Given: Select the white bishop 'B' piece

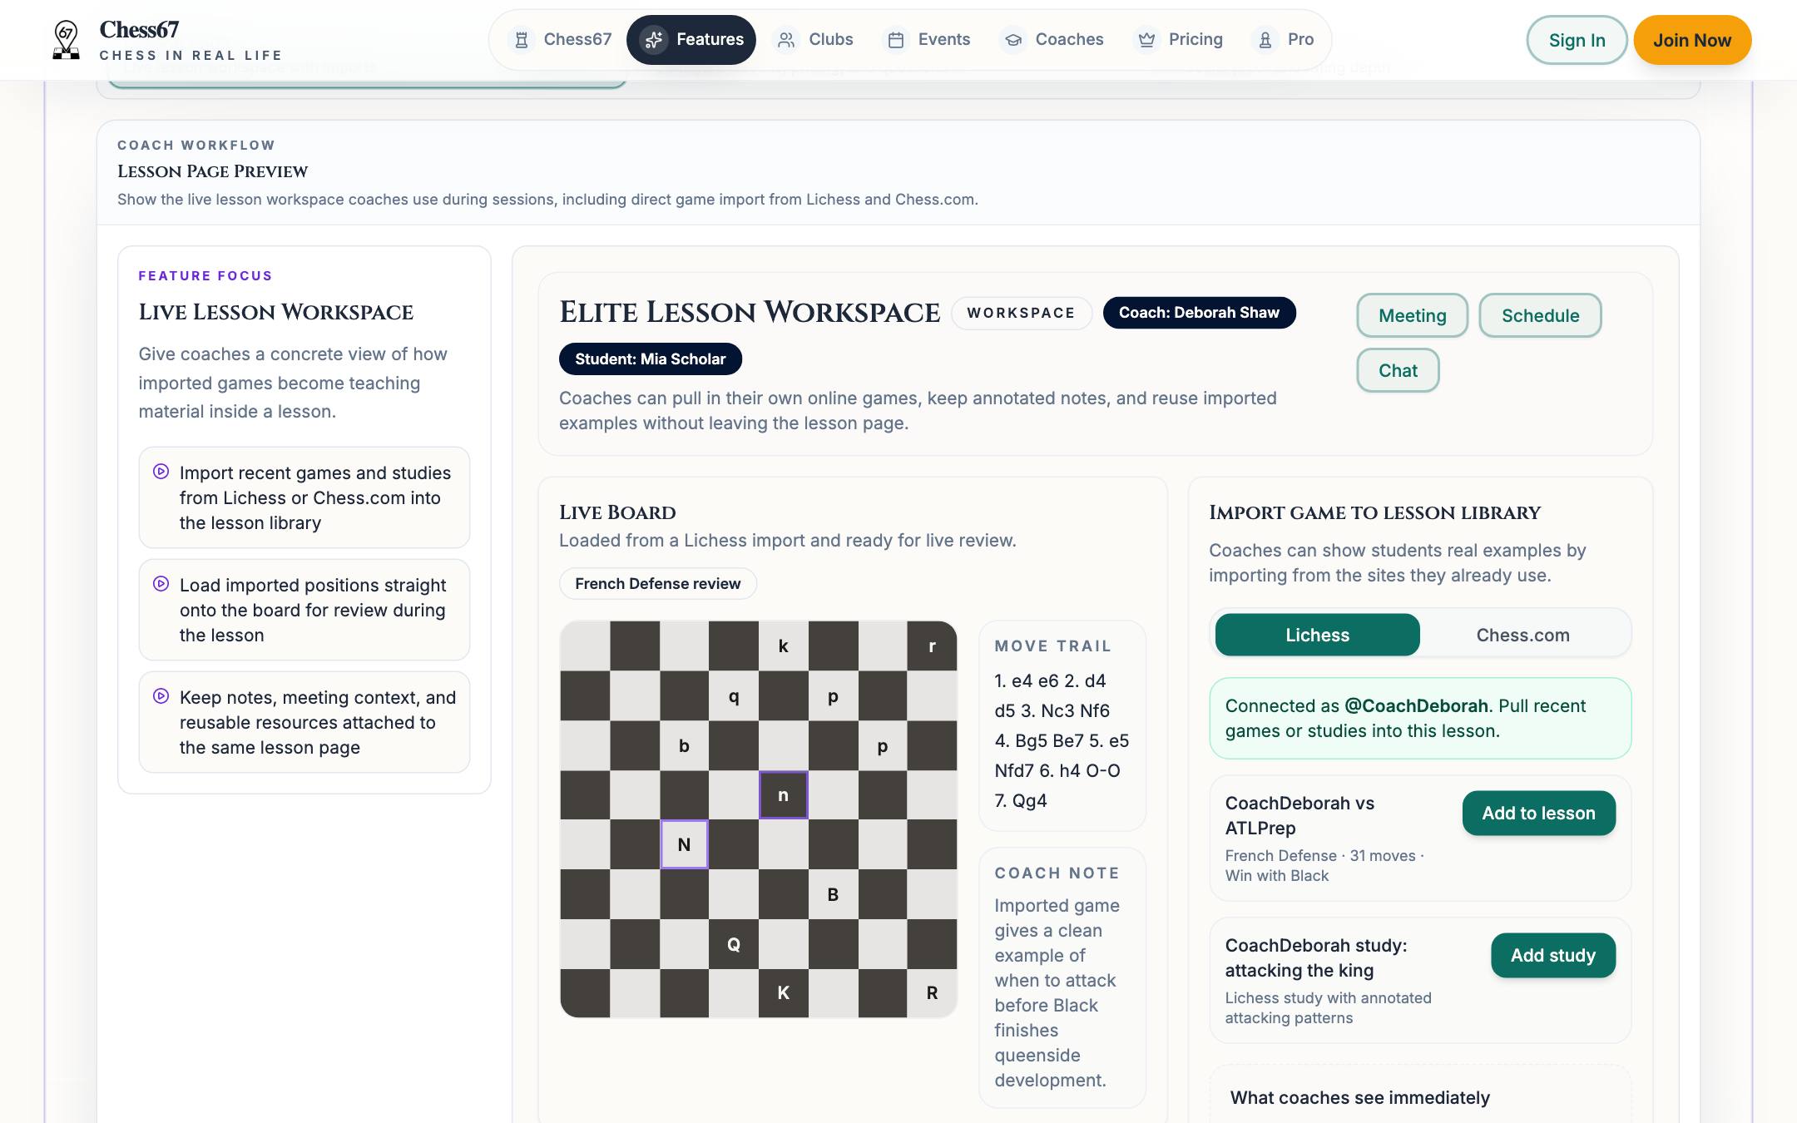Looking at the screenshot, I should (x=833, y=894).
